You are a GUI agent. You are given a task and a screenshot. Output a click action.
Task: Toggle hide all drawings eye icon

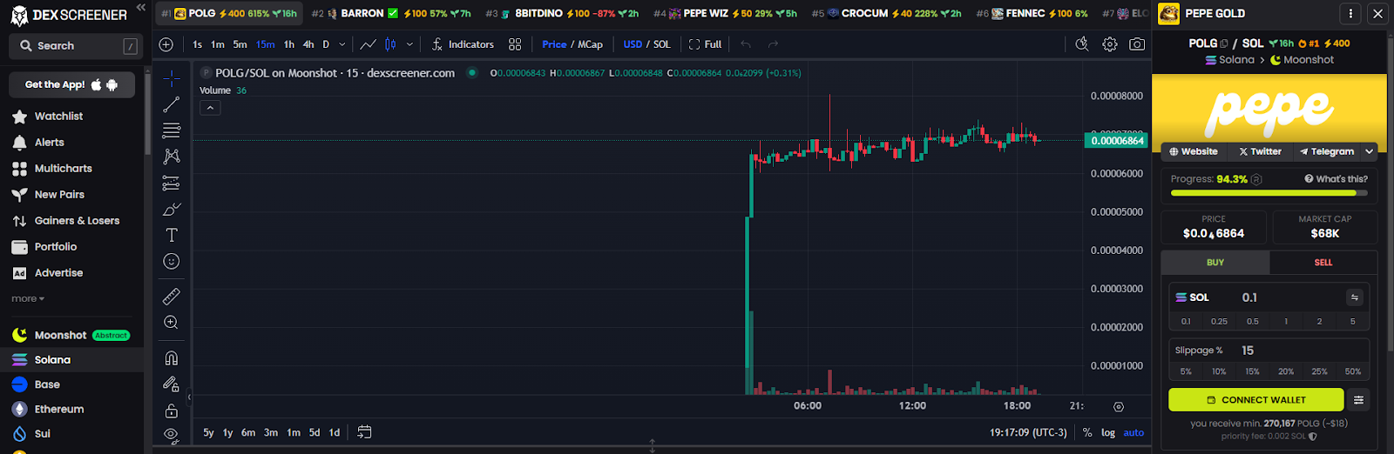point(172,434)
